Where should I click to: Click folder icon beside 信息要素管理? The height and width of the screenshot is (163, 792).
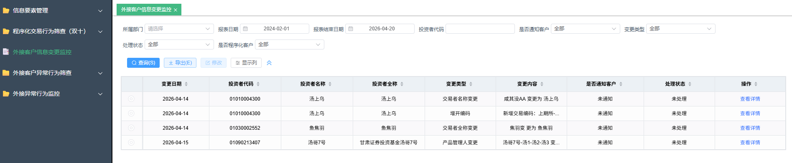(x=6, y=11)
